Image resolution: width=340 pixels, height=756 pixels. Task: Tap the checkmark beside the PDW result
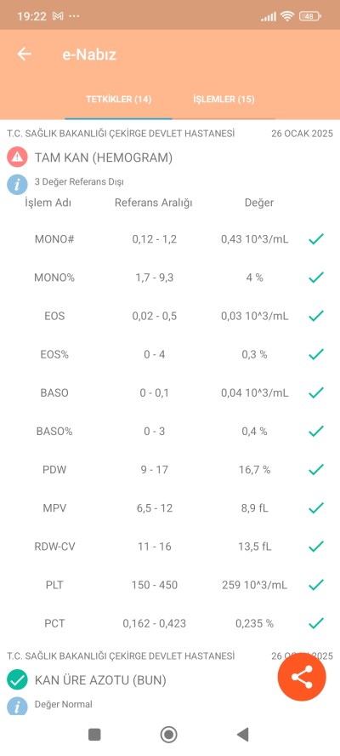pyautogui.click(x=316, y=469)
